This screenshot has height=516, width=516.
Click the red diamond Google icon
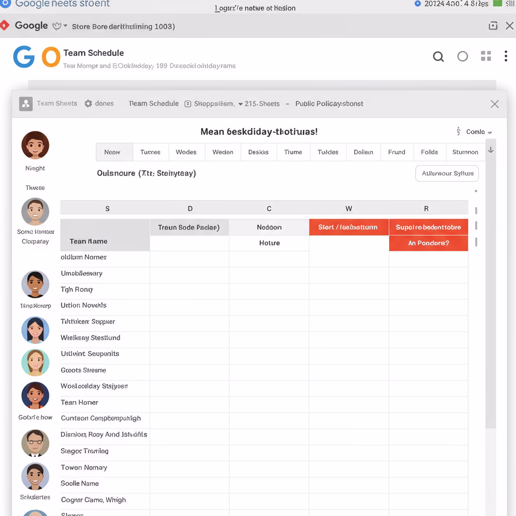click(x=4, y=25)
